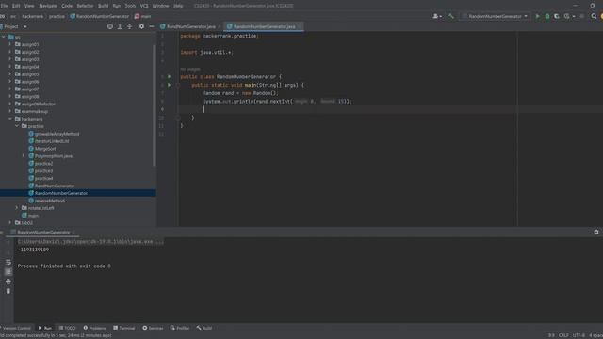
Task: Select Opened File target icon in the Project panel
Action: pyautogui.click(x=110, y=26)
